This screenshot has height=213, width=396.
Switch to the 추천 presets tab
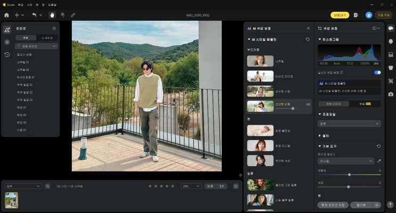[26, 38]
